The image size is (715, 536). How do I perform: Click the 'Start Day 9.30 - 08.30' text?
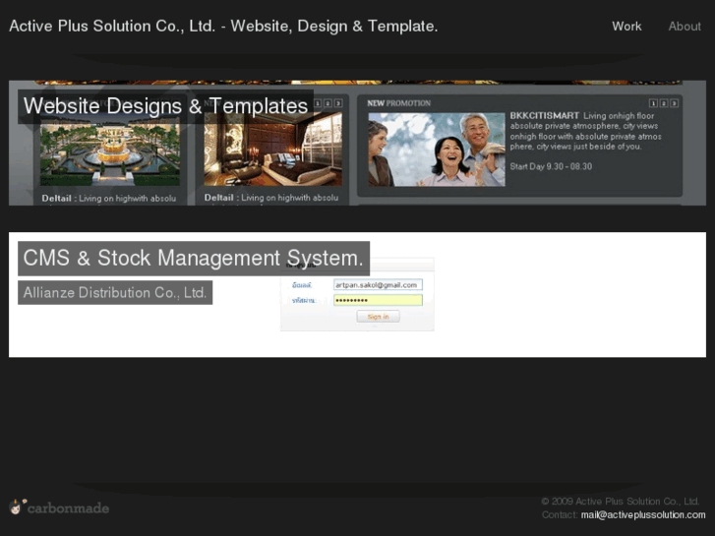pyautogui.click(x=551, y=166)
